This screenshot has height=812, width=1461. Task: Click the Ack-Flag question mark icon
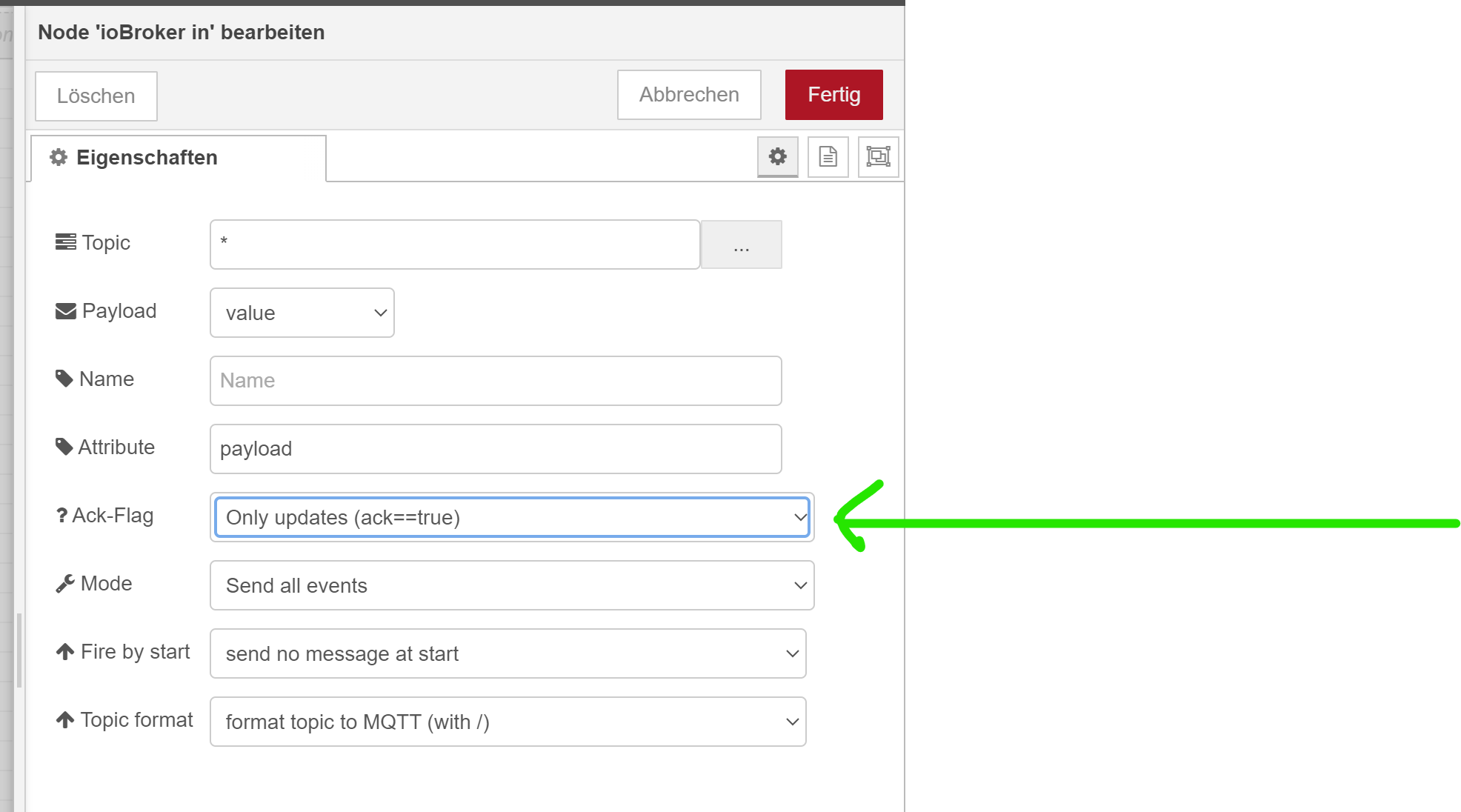point(61,515)
